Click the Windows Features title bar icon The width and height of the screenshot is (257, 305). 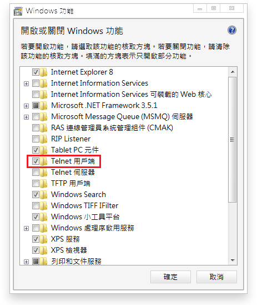click(18, 11)
